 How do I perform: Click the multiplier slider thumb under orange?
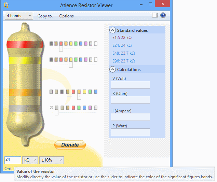79,97
